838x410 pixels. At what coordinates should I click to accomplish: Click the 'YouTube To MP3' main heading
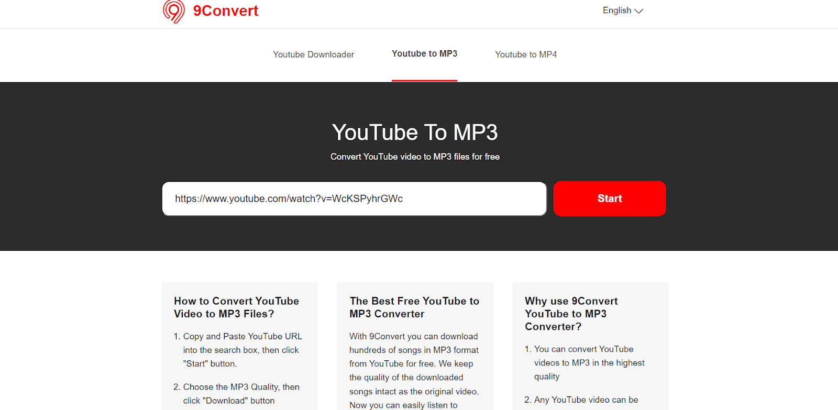(415, 132)
